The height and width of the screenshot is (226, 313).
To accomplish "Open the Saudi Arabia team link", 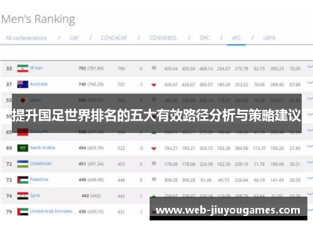I will click(43, 147).
